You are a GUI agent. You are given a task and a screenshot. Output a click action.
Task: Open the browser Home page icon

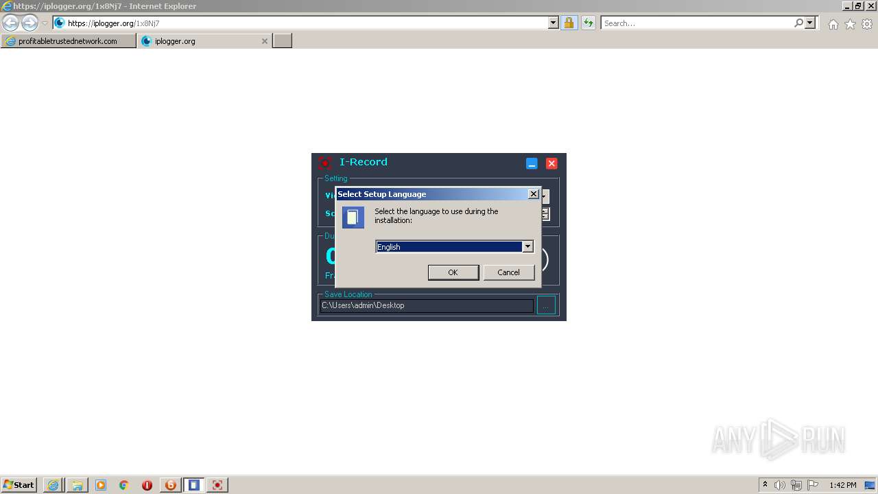click(x=833, y=24)
